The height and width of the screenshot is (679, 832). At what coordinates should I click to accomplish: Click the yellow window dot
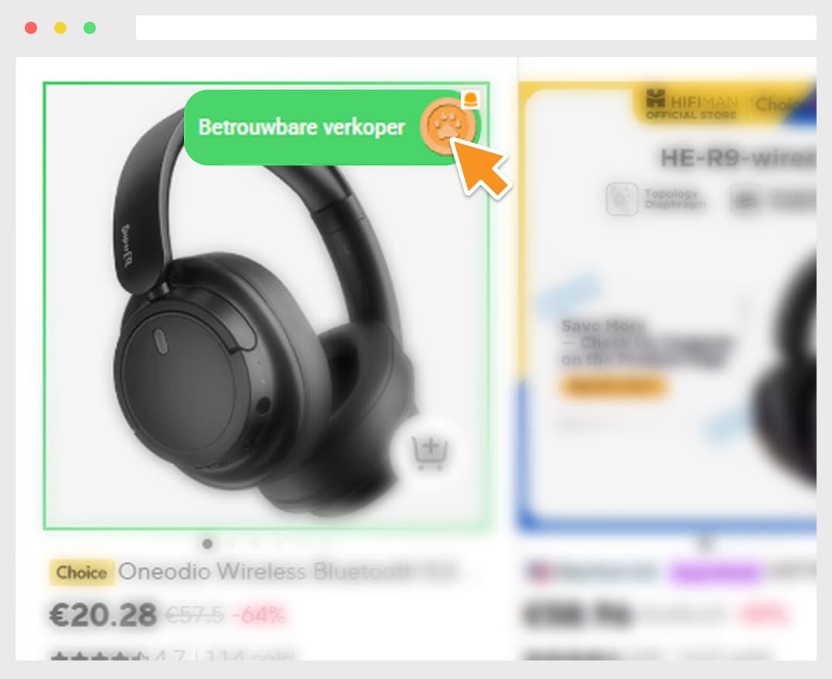60,28
